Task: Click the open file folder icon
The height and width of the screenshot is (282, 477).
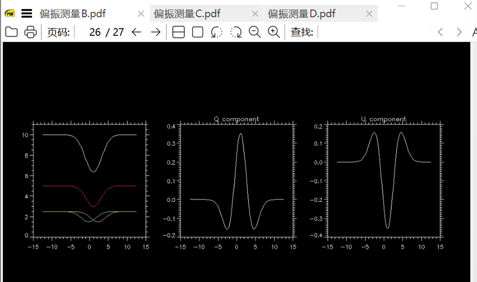Action: tap(11, 32)
